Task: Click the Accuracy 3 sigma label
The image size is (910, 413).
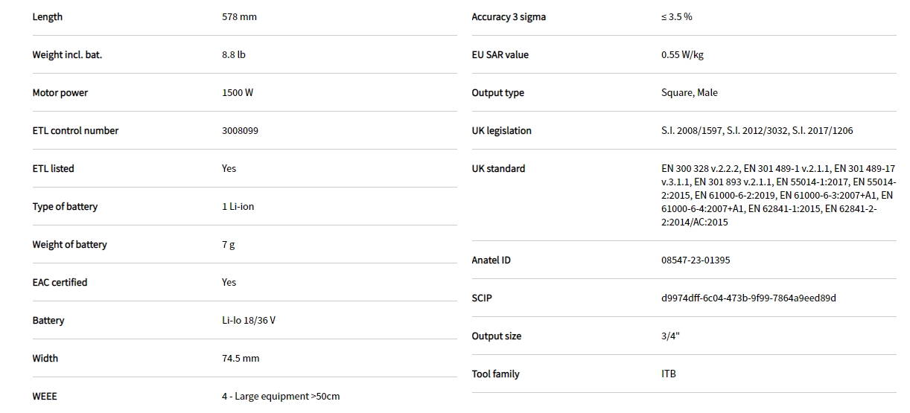Action: click(509, 16)
